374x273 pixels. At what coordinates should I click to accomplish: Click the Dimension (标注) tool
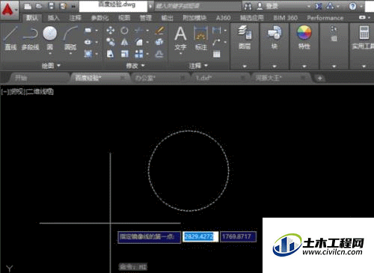coord(201,38)
